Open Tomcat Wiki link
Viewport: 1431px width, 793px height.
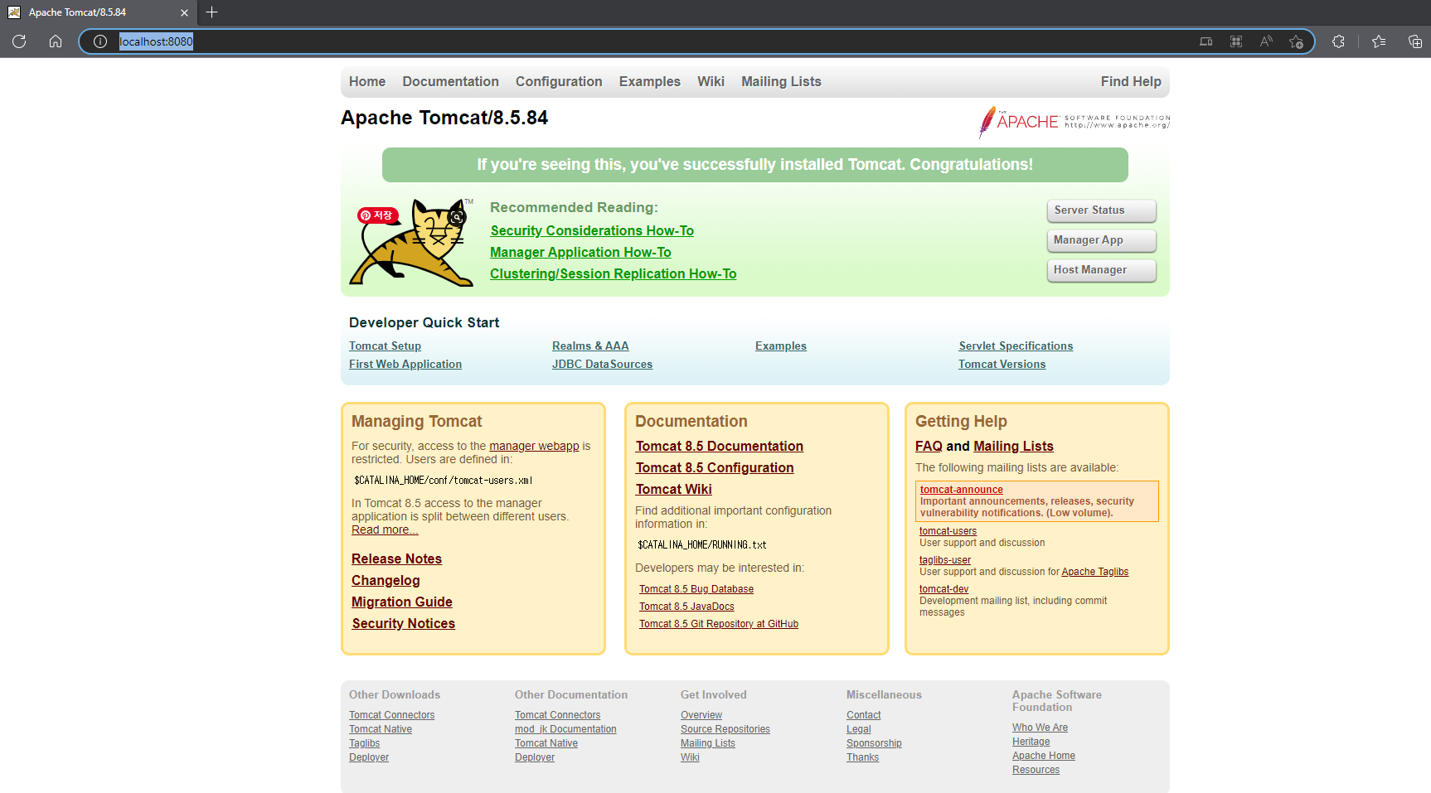(x=673, y=489)
